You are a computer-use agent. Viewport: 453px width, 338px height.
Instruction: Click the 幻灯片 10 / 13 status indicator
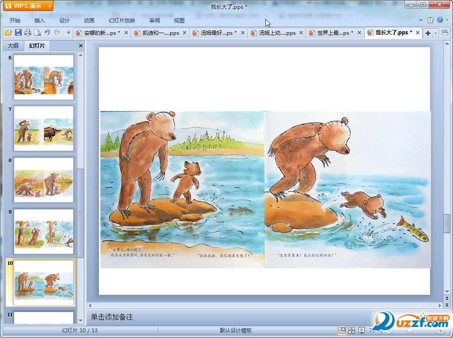tap(80, 330)
